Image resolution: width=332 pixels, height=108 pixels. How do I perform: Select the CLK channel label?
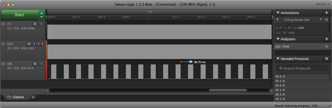(x=10, y=44)
